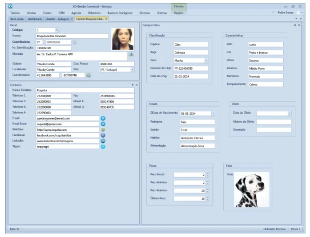310x237 pixels.
Task: Click the Dalmatian photo thumbnail
Action: (x=251, y=190)
